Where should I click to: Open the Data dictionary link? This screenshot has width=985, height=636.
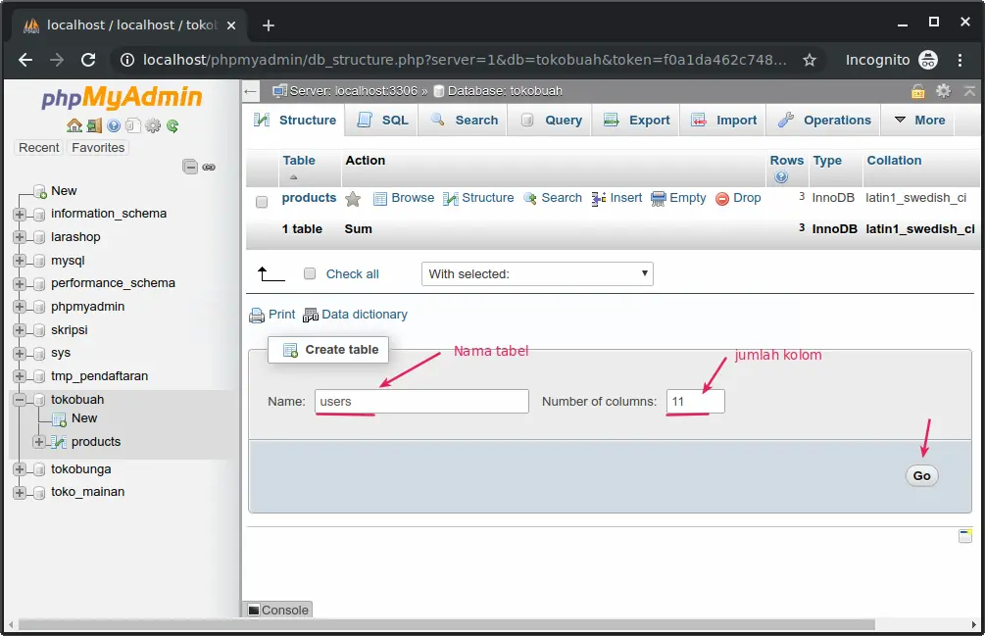(356, 314)
